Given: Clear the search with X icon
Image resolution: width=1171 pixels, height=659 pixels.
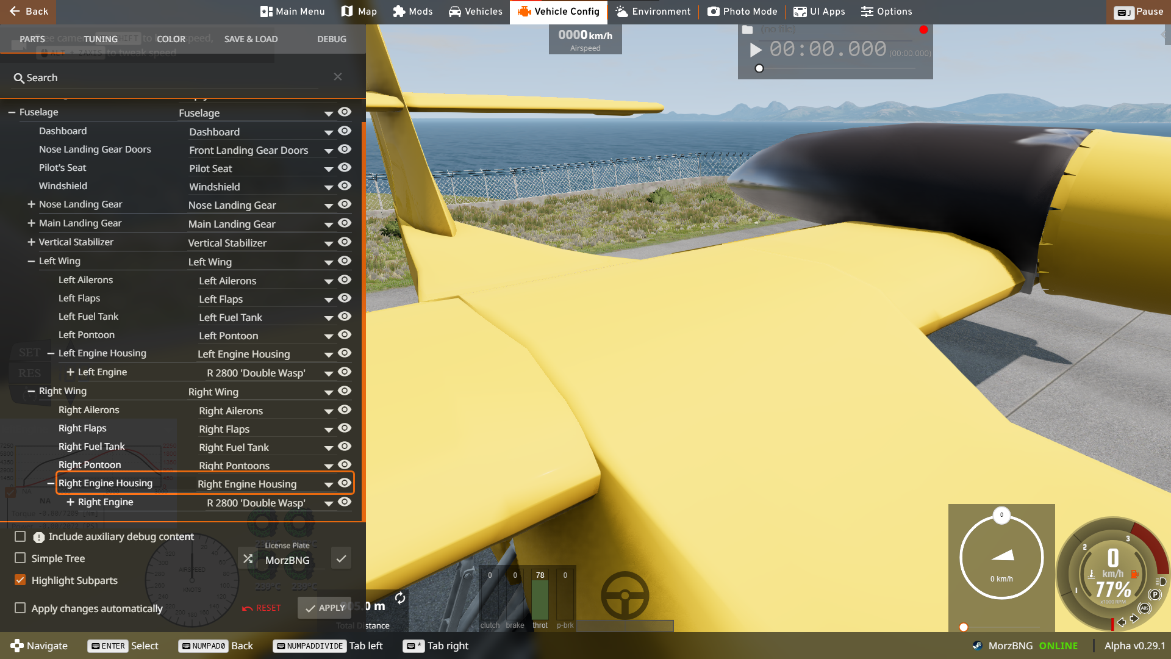Looking at the screenshot, I should tap(337, 77).
